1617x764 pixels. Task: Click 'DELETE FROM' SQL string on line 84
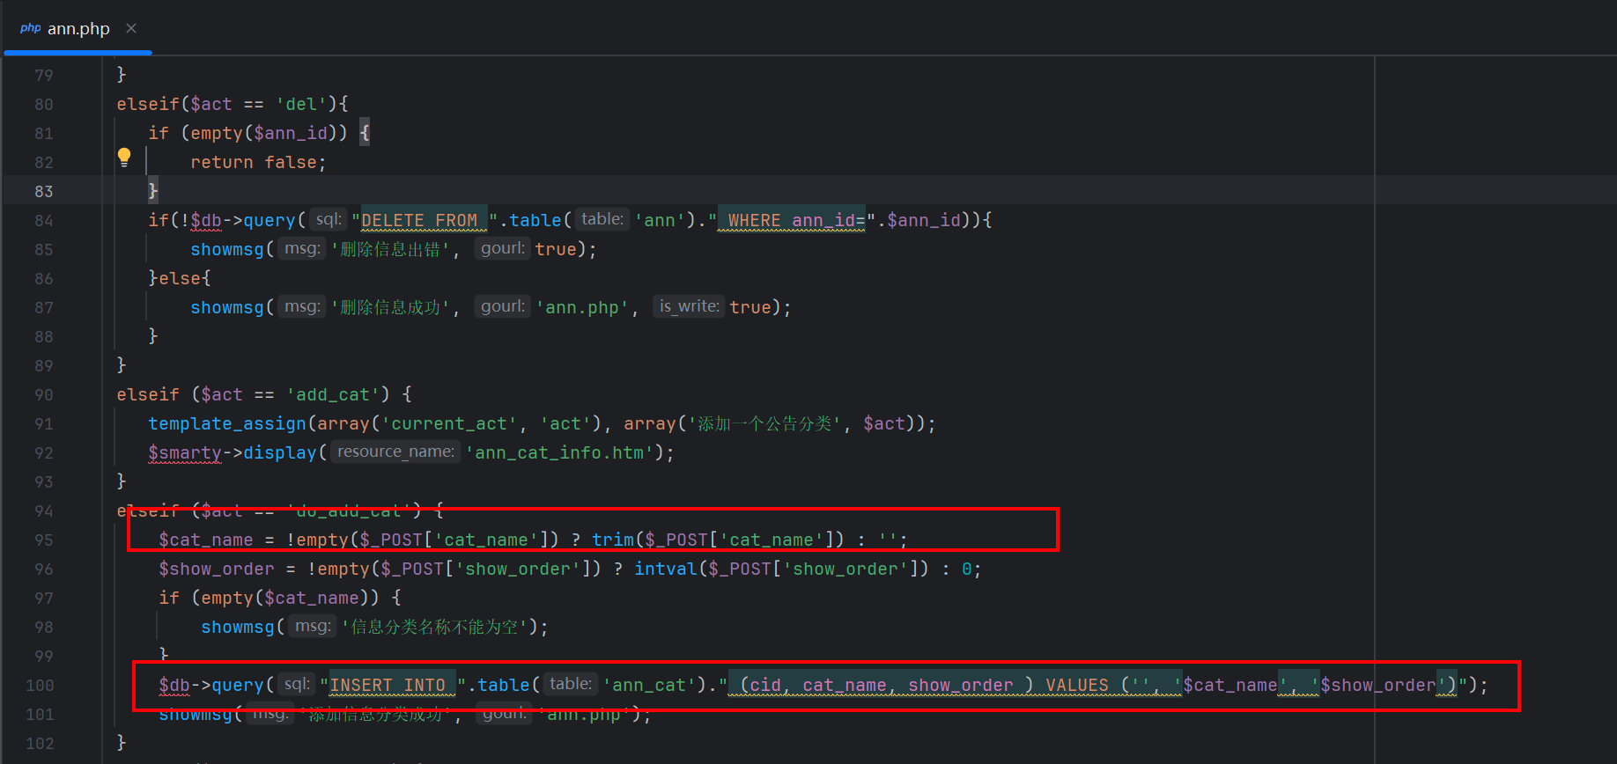click(x=419, y=220)
